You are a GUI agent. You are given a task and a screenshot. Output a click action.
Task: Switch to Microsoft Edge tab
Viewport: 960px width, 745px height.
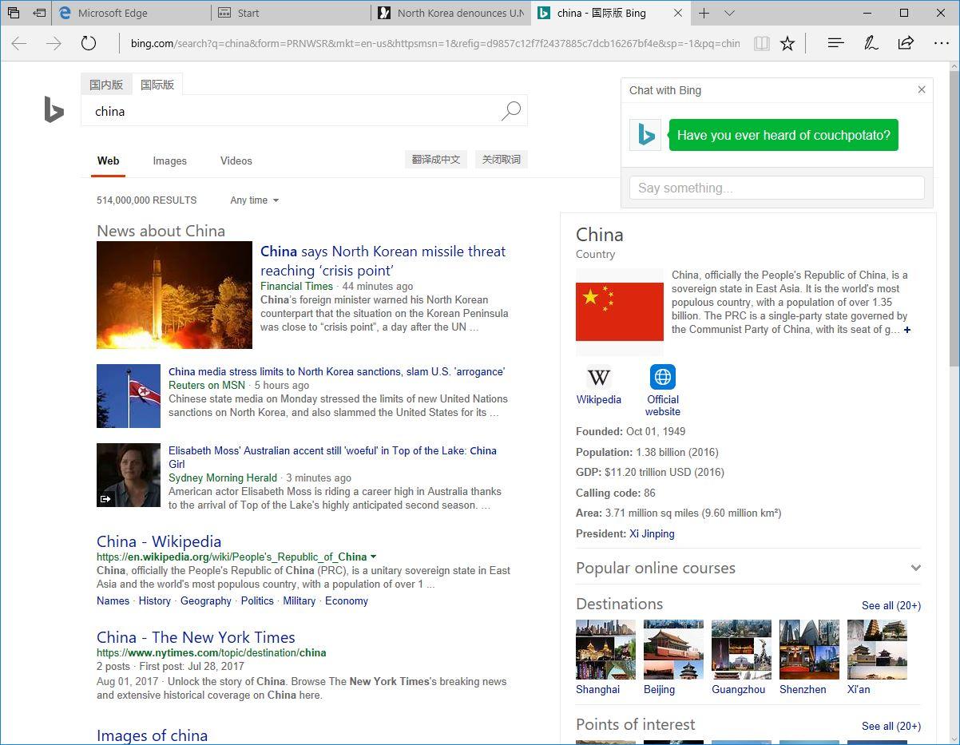point(133,13)
